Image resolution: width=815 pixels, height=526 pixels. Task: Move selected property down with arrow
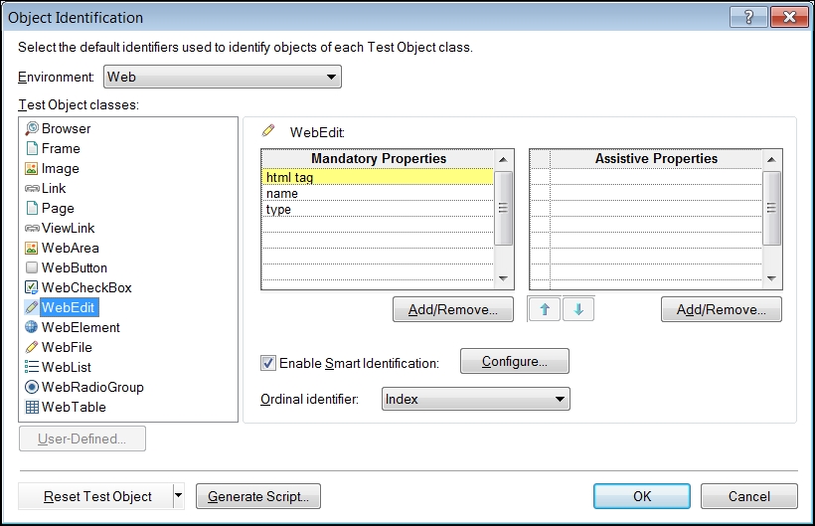point(578,309)
